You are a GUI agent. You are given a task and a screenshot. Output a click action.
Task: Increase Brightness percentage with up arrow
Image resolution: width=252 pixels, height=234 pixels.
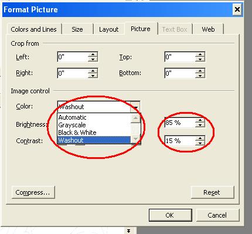coord(200,120)
